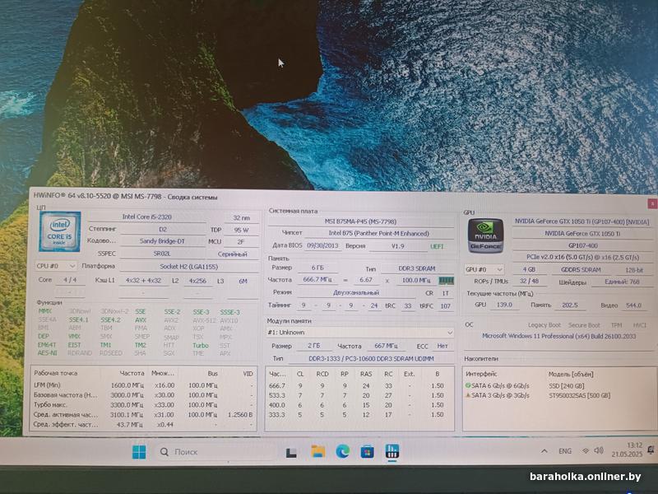
Task: Open the memory module '#1: Unknown' dropdown
Action: coord(359,333)
